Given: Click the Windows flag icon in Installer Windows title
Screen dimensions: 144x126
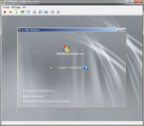Looking at the screenshot, I should (x=20, y=30).
